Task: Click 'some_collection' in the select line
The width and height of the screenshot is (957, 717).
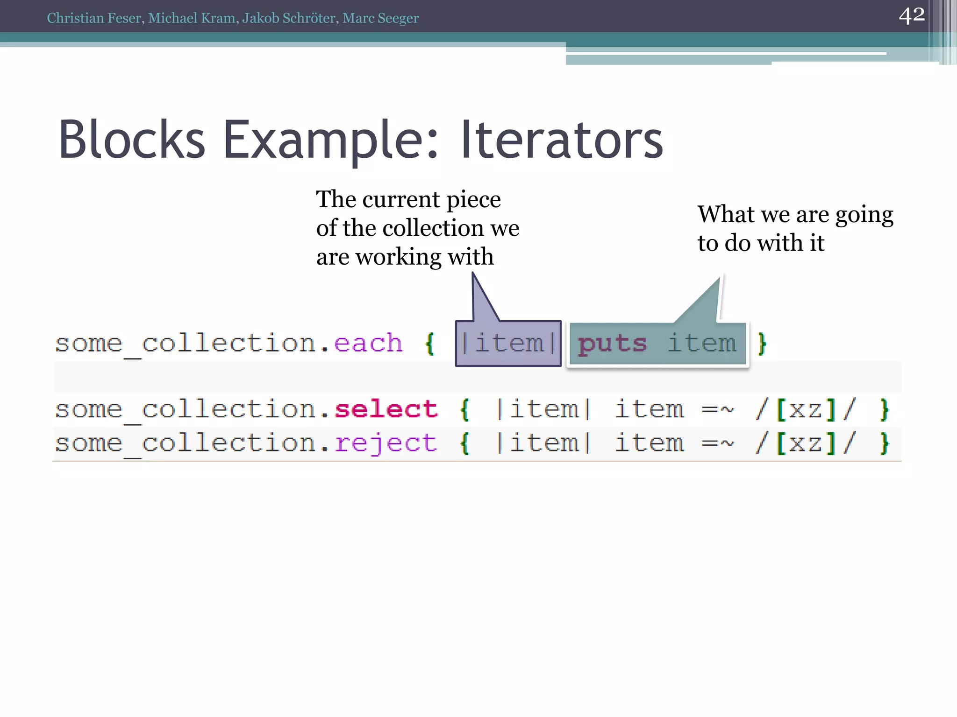Action: [x=186, y=411]
